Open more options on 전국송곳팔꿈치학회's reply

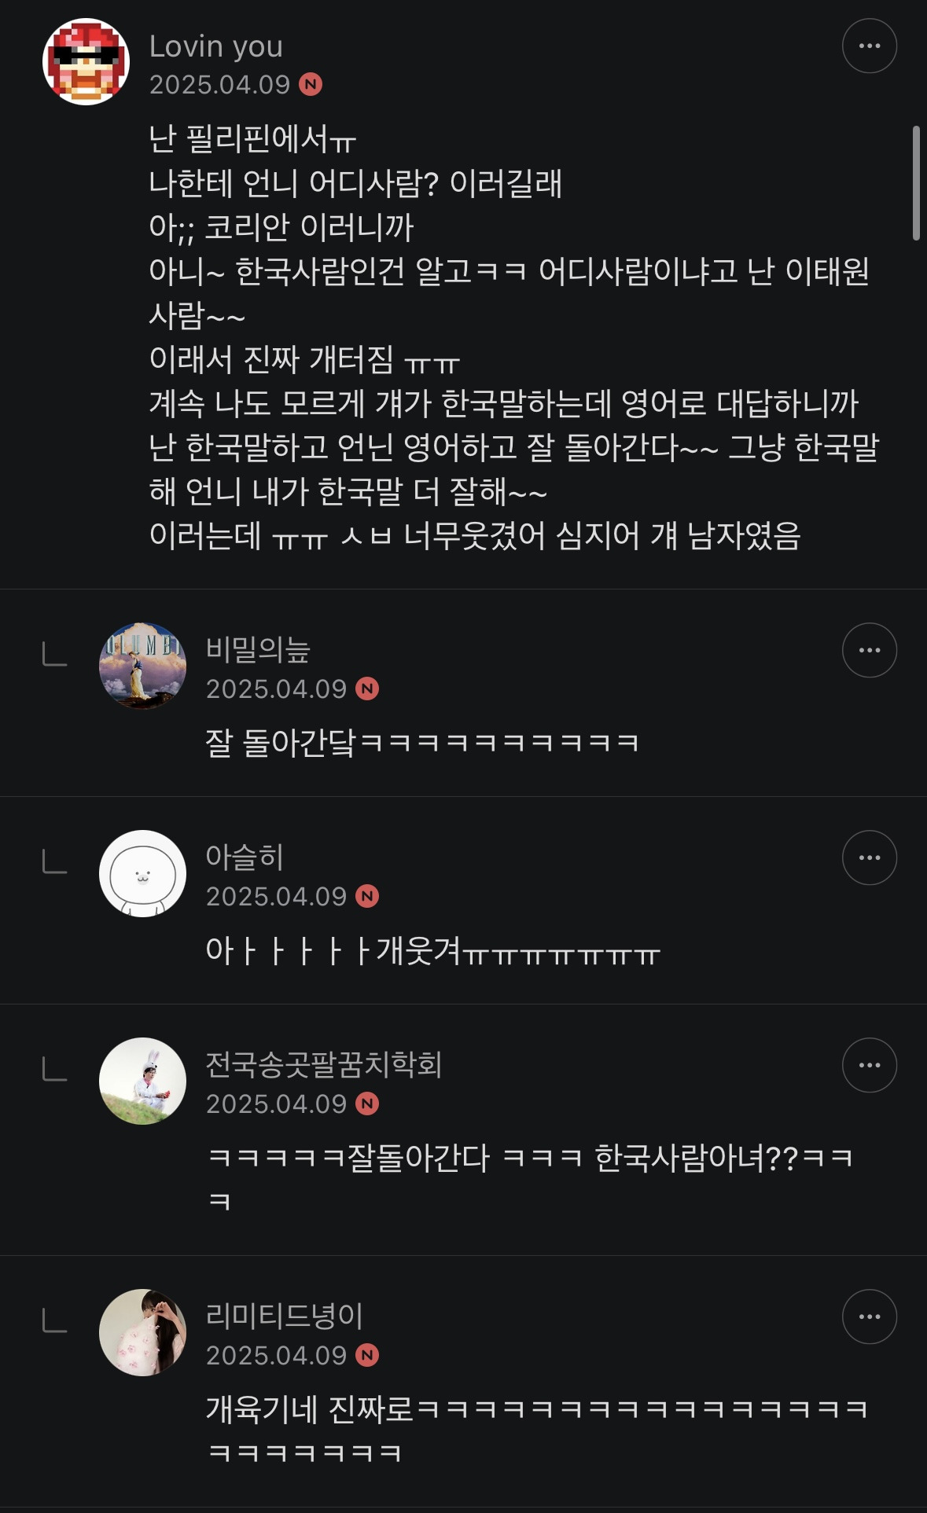point(869,1065)
